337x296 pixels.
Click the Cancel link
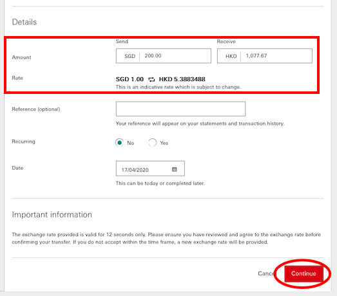[x=266, y=273]
